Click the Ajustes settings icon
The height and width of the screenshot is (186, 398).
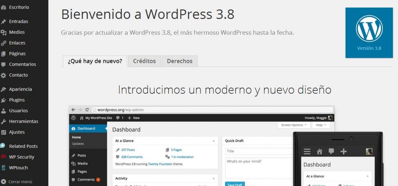(3, 132)
